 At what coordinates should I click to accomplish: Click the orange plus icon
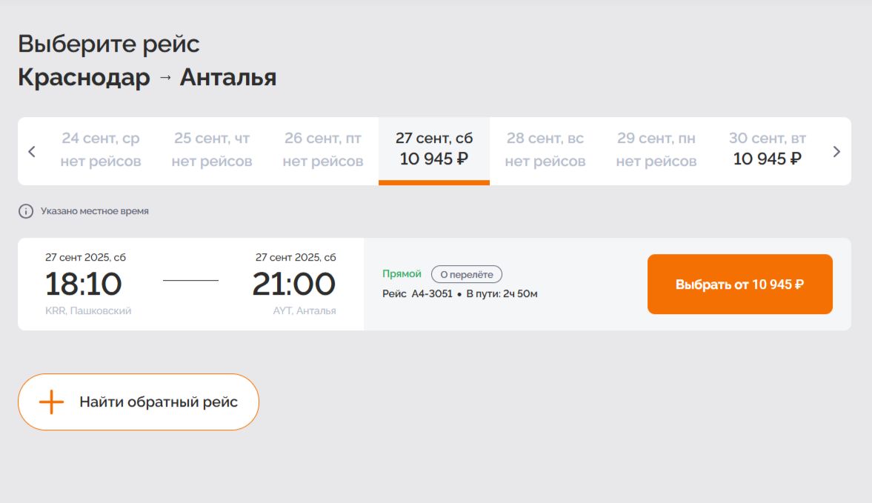[x=51, y=402]
